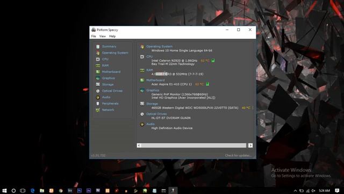
Task: Click the horizontal scrollbar thumb
Action: [193, 145]
